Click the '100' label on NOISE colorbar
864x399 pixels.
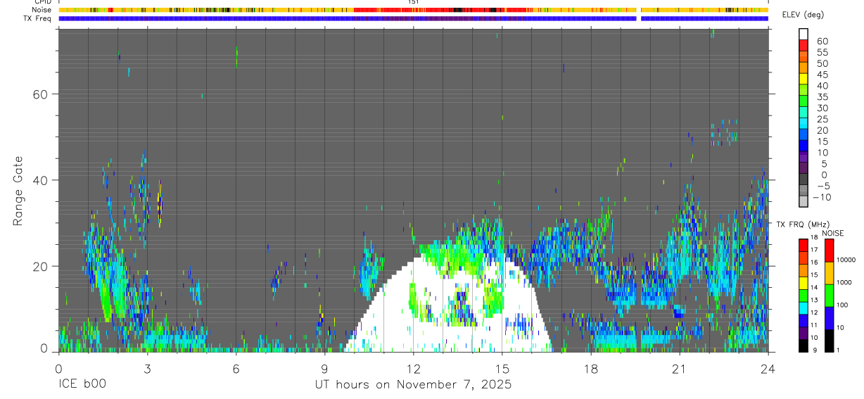click(x=843, y=305)
